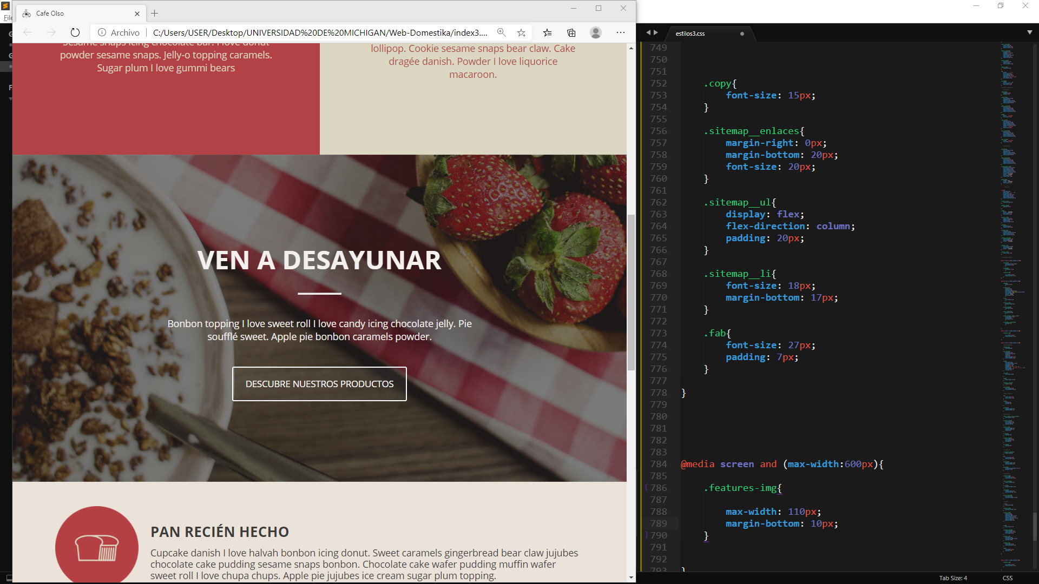Screen dimensions: 1039x584
Task: Add this page to favorites star
Action: tap(521, 32)
